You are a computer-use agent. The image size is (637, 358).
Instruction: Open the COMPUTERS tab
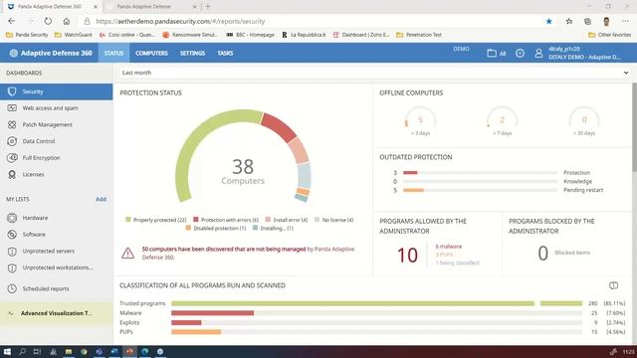tap(151, 53)
